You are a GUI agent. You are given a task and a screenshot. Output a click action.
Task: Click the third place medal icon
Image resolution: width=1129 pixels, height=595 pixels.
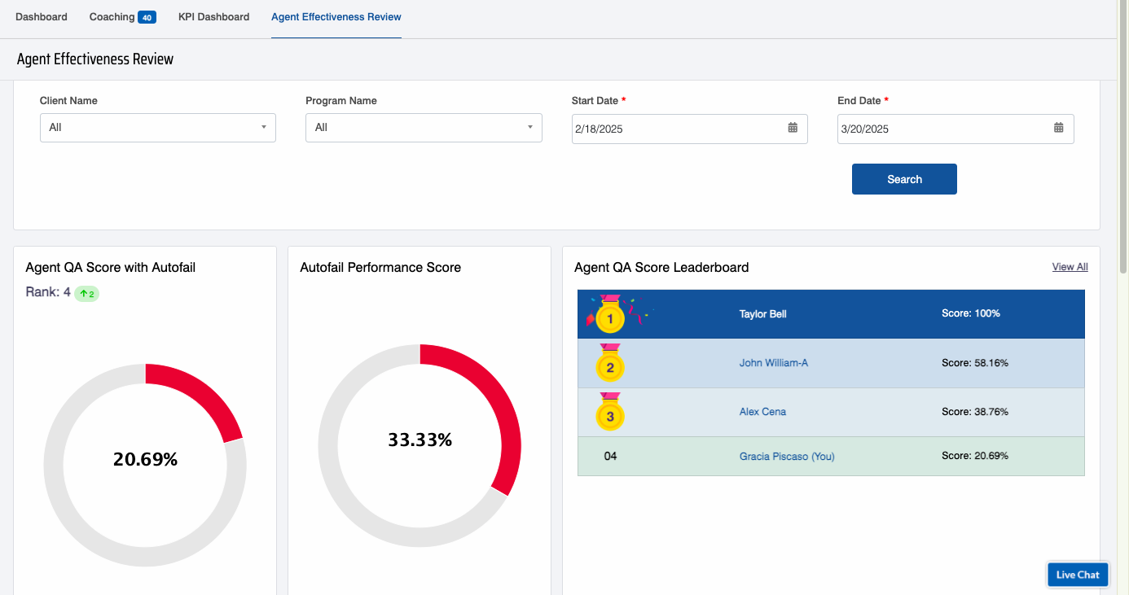click(x=609, y=413)
